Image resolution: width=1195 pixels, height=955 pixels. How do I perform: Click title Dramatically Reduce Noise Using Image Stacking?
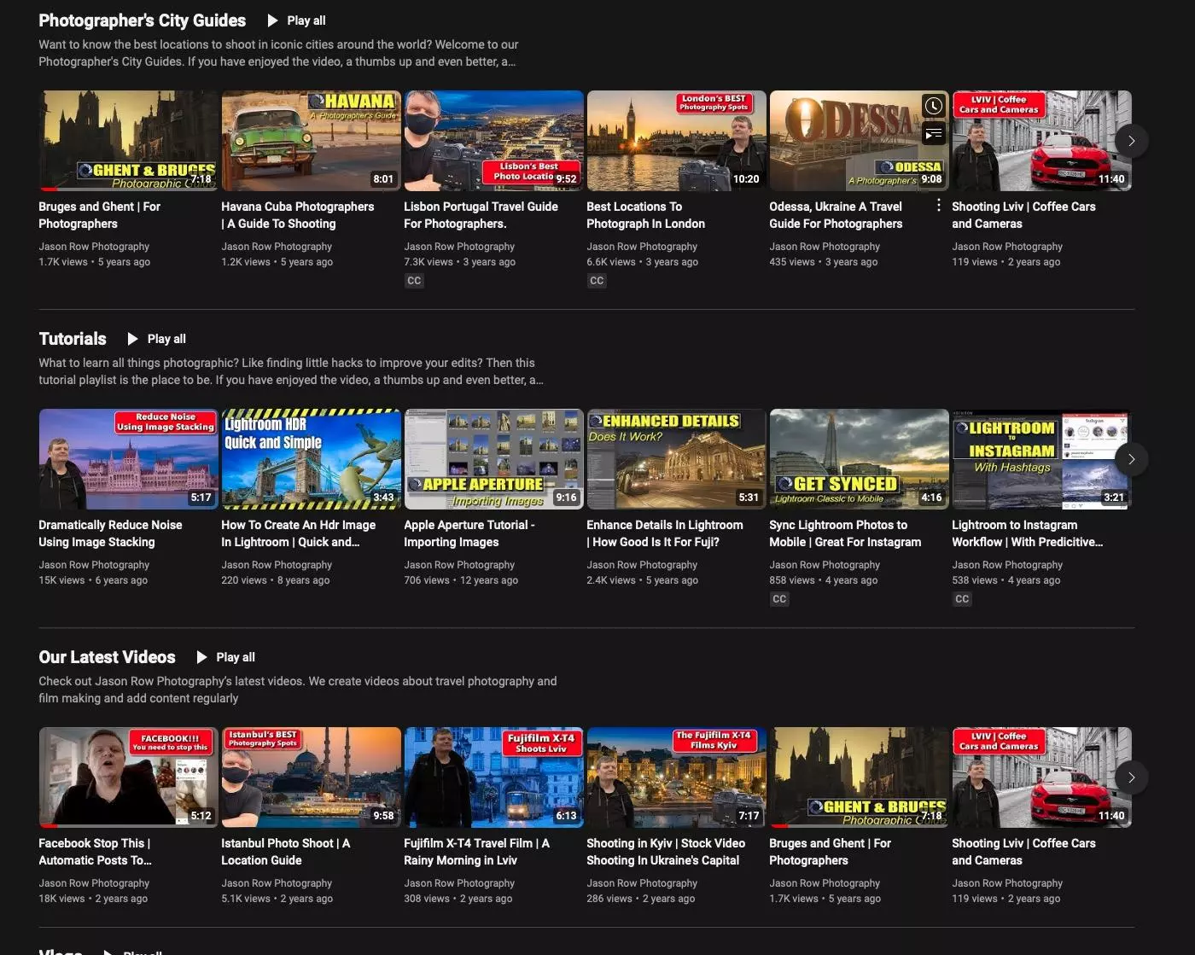click(x=110, y=533)
